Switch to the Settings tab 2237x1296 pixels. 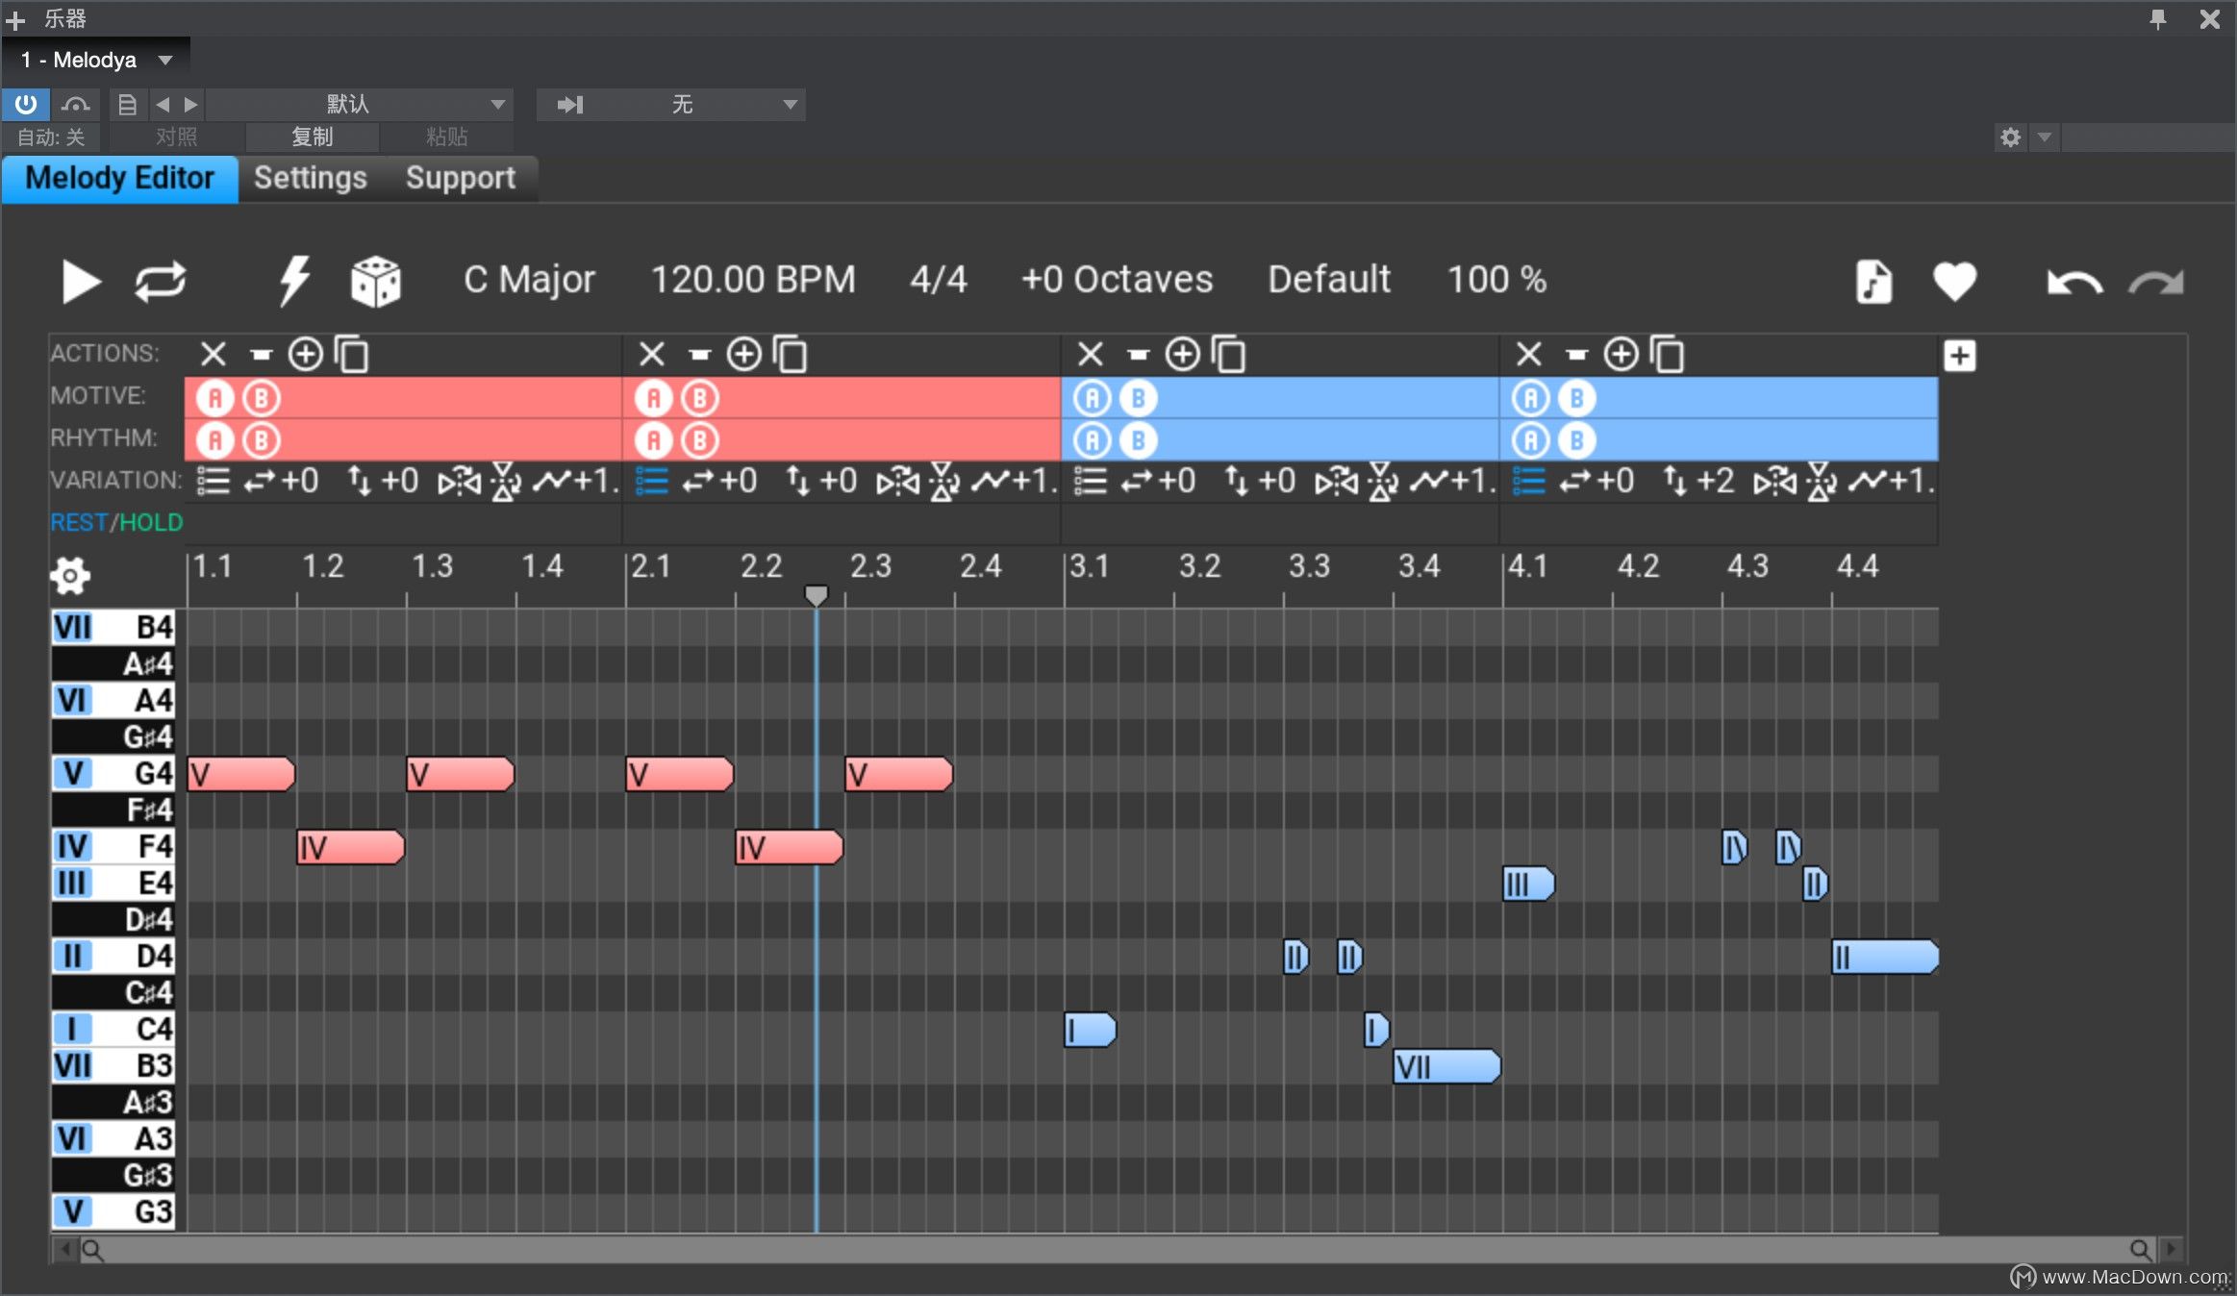[x=311, y=179]
